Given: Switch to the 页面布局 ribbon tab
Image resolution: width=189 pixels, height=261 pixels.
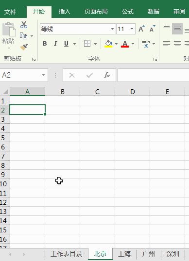Looking at the screenshot, I should [96, 12].
